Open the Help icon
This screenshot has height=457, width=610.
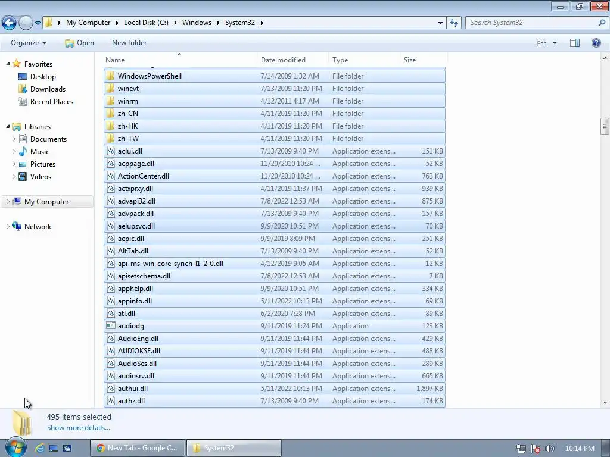click(x=596, y=43)
